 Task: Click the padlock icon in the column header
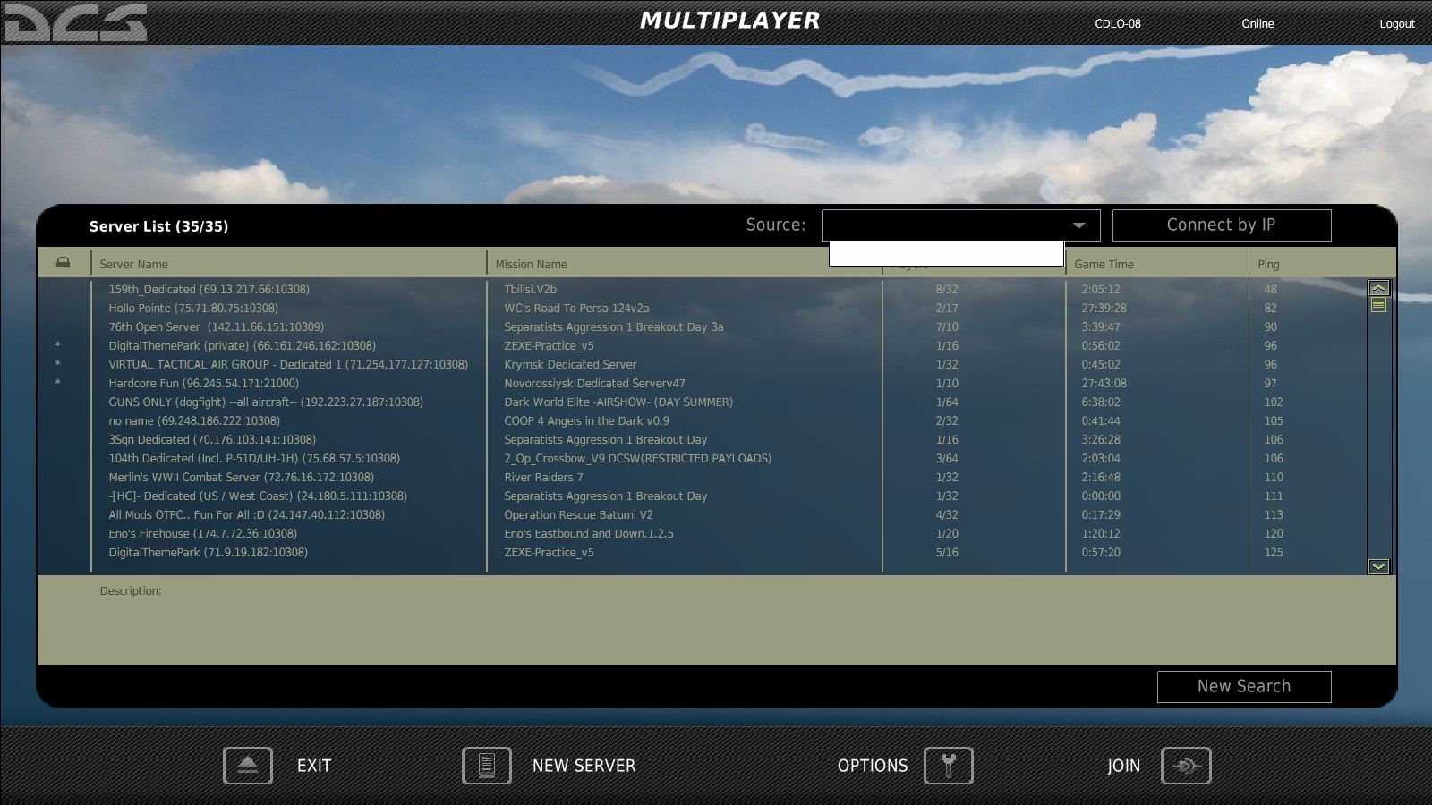click(x=63, y=260)
